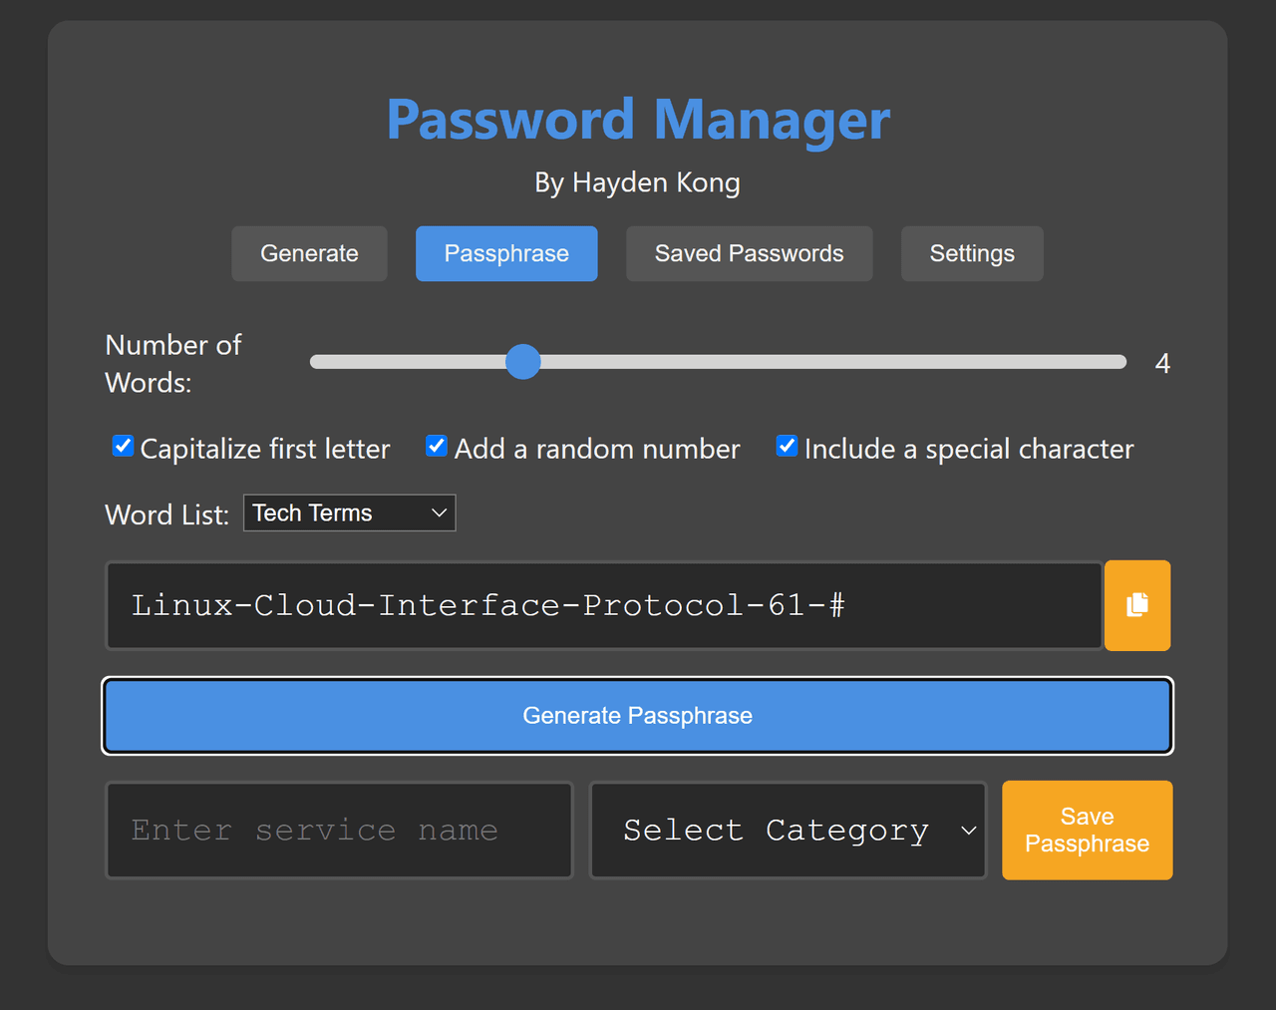Click the Word List dropdown chevron arrow

click(439, 512)
